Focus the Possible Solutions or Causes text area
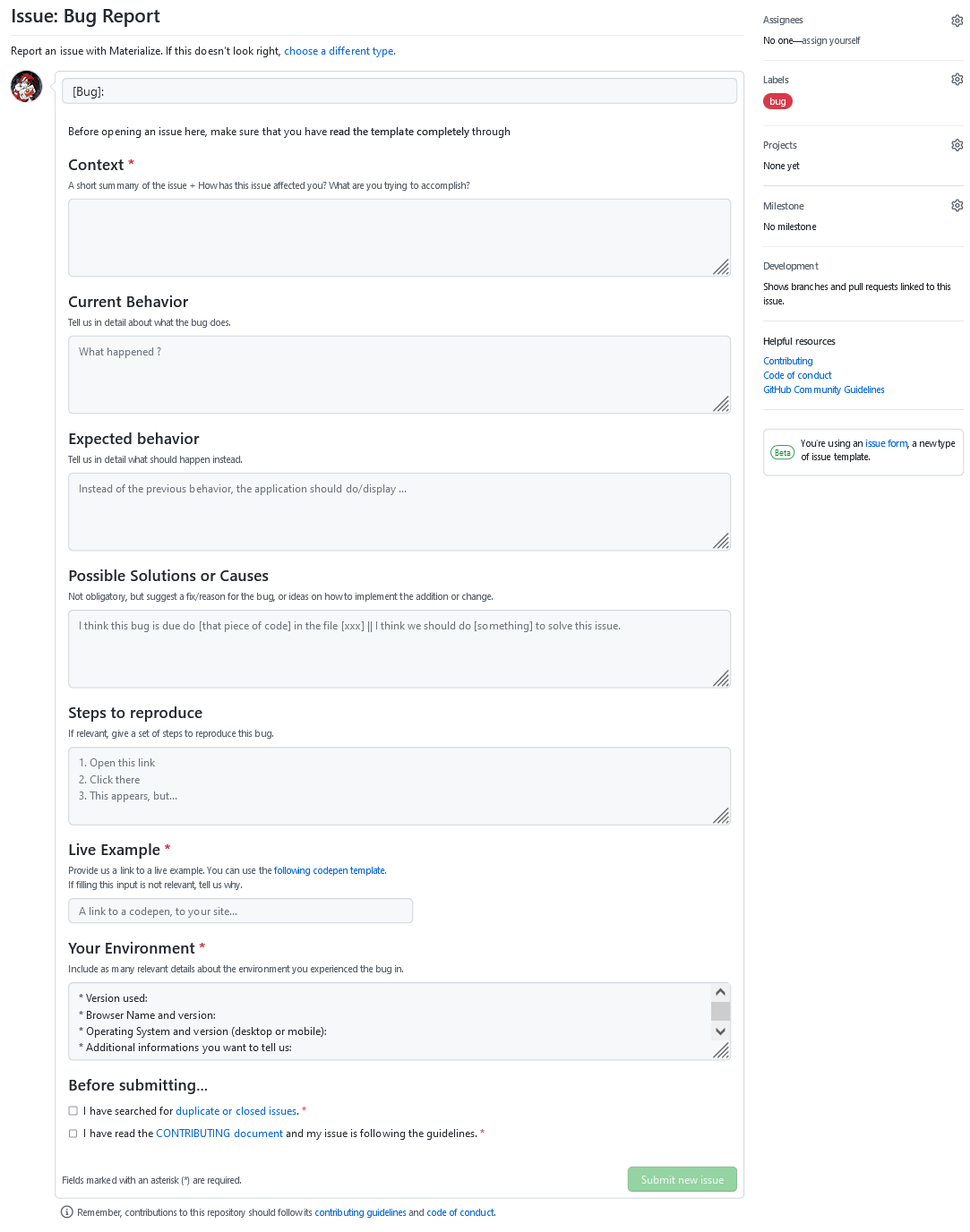This screenshot has height=1232, width=970. pos(399,648)
